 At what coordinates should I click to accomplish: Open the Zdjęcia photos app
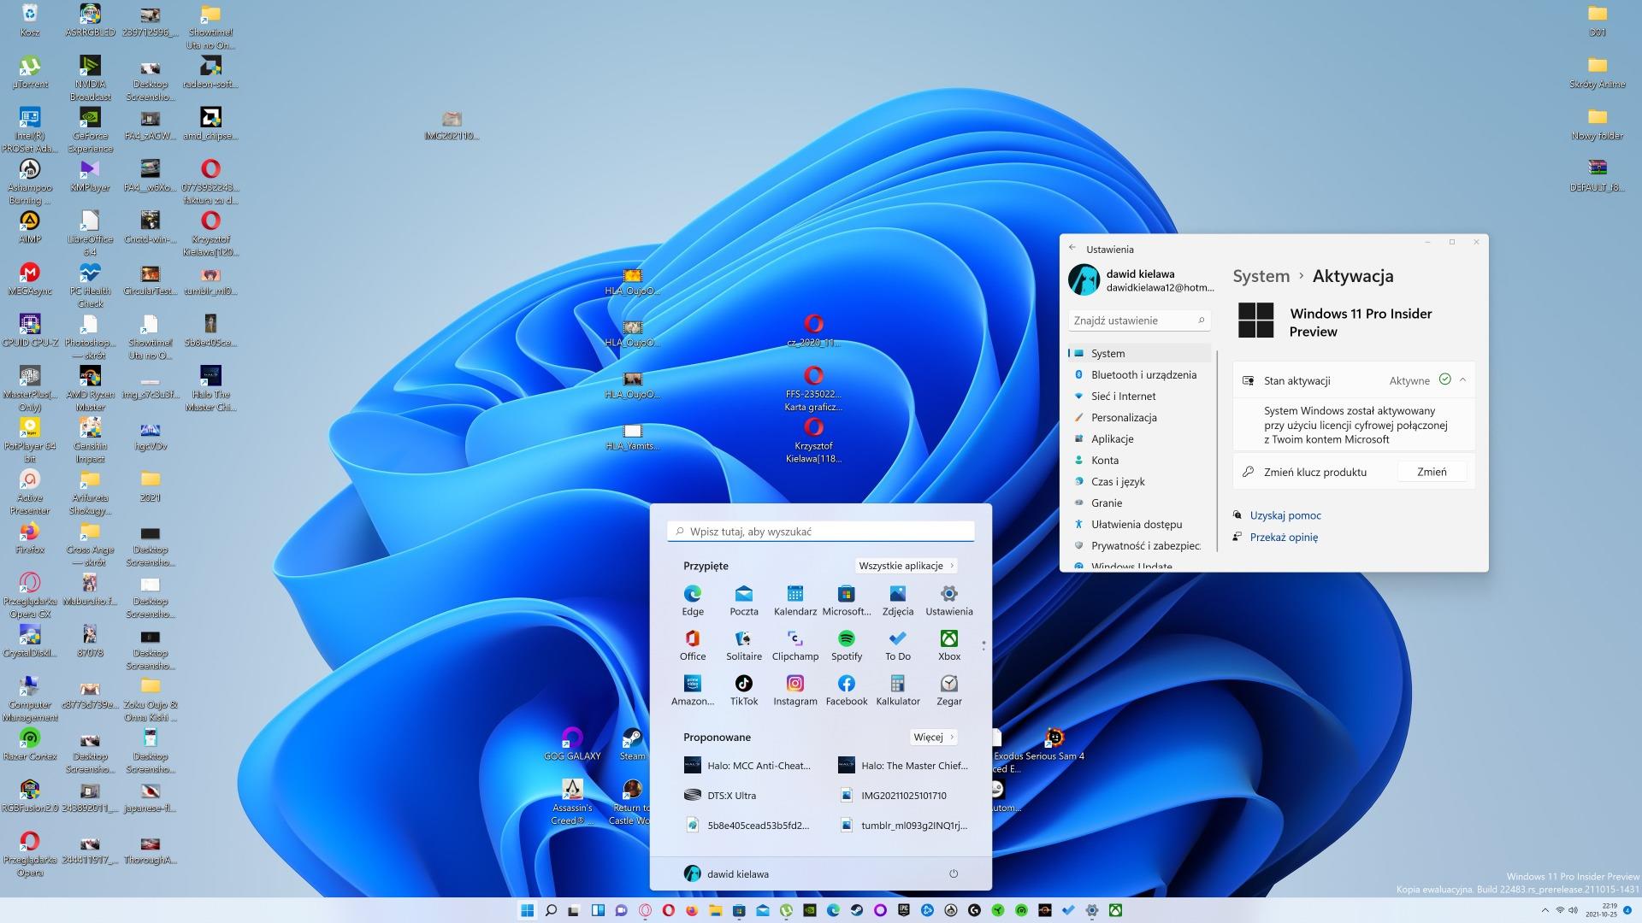tap(898, 600)
